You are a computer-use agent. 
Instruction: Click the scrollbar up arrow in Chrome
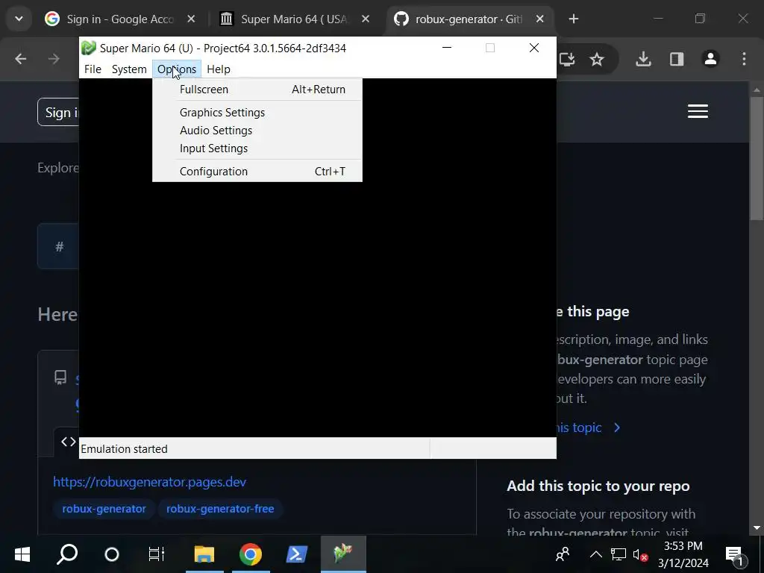point(757,90)
